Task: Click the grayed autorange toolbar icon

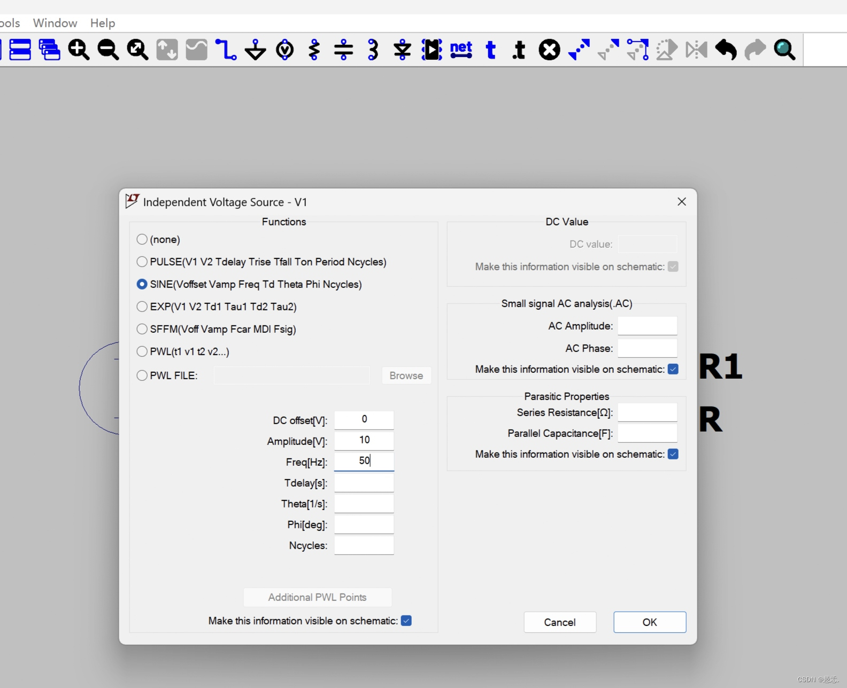Action: pos(167,50)
